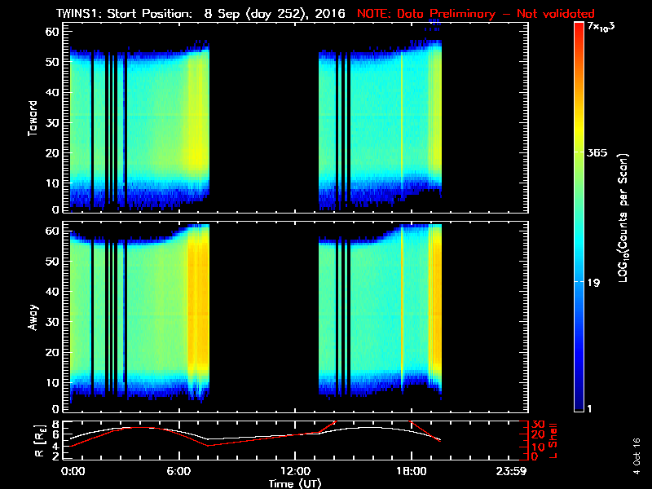Click the red note 'Data Preliminary – Not validated'
The image size is (652, 489).
pyautogui.click(x=496, y=14)
